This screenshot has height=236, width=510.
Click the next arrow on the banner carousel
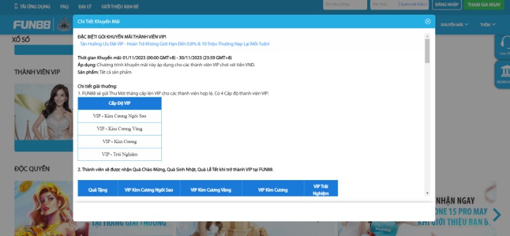tap(497, 214)
